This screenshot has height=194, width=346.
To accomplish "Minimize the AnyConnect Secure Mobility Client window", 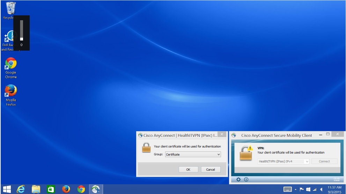I will tap(321, 134).
